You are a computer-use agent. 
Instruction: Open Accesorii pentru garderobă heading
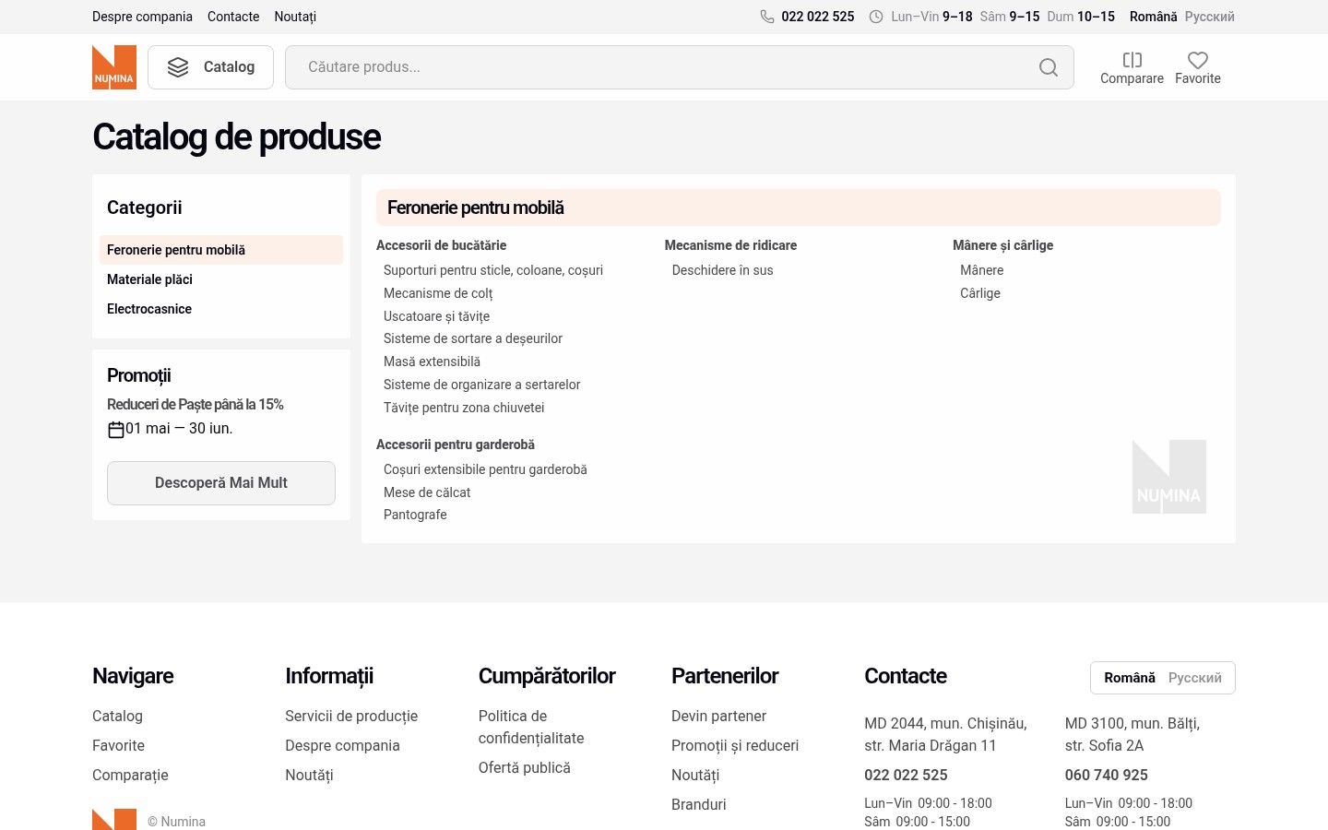456,445
